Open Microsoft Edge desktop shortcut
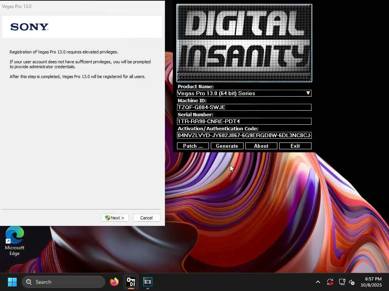The width and height of the screenshot is (389, 291). (x=15, y=241)
